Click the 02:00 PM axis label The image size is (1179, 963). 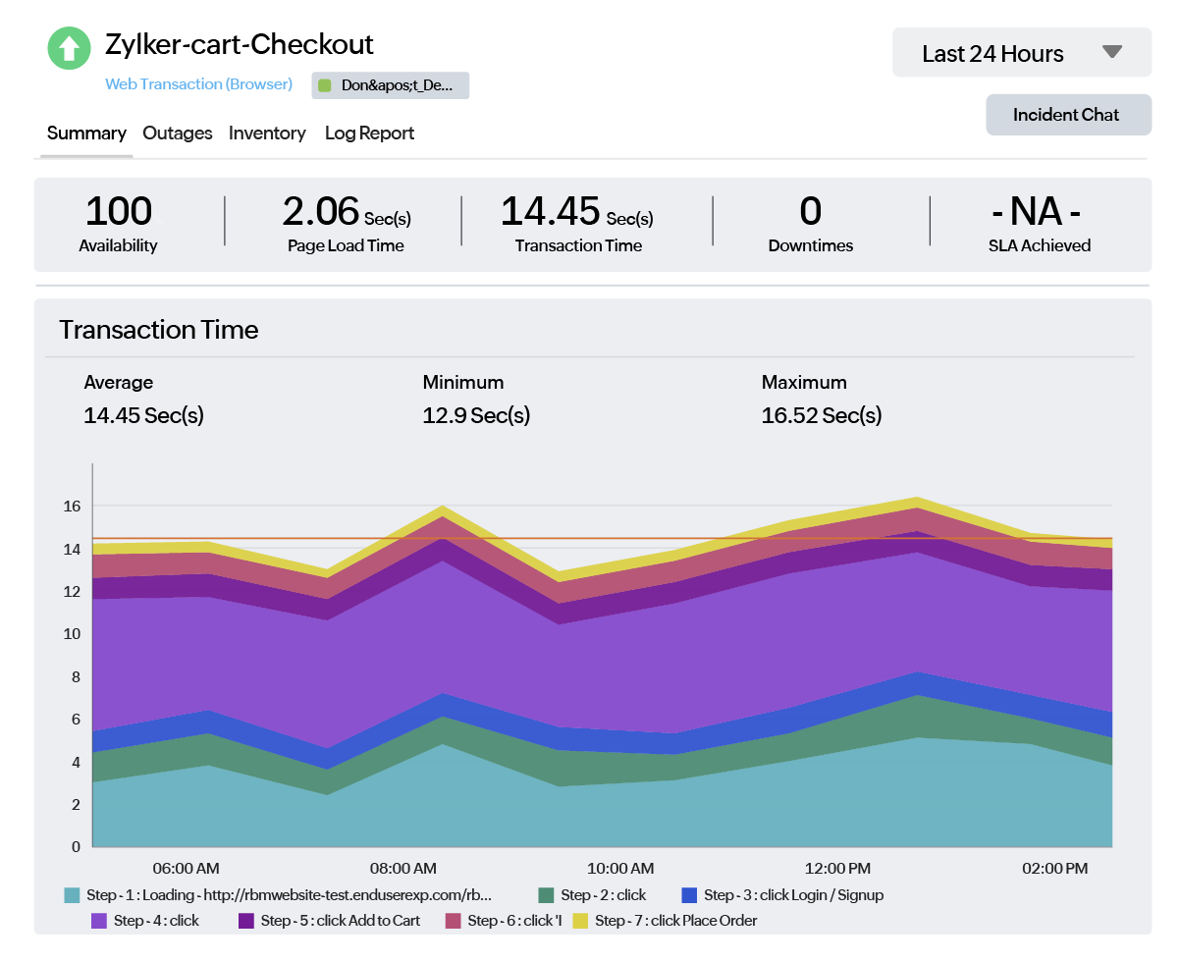click(1055, 869)
